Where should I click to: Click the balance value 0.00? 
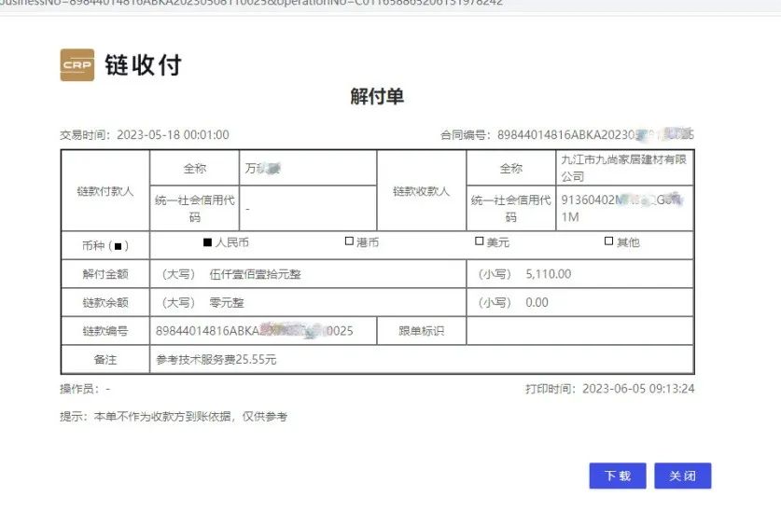[x=537, y=302]
